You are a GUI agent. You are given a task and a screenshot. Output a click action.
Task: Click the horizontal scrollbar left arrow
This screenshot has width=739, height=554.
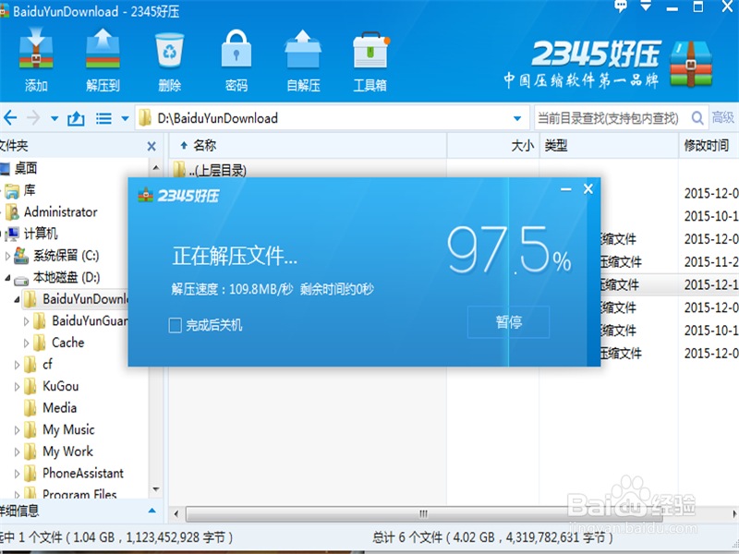176,513
